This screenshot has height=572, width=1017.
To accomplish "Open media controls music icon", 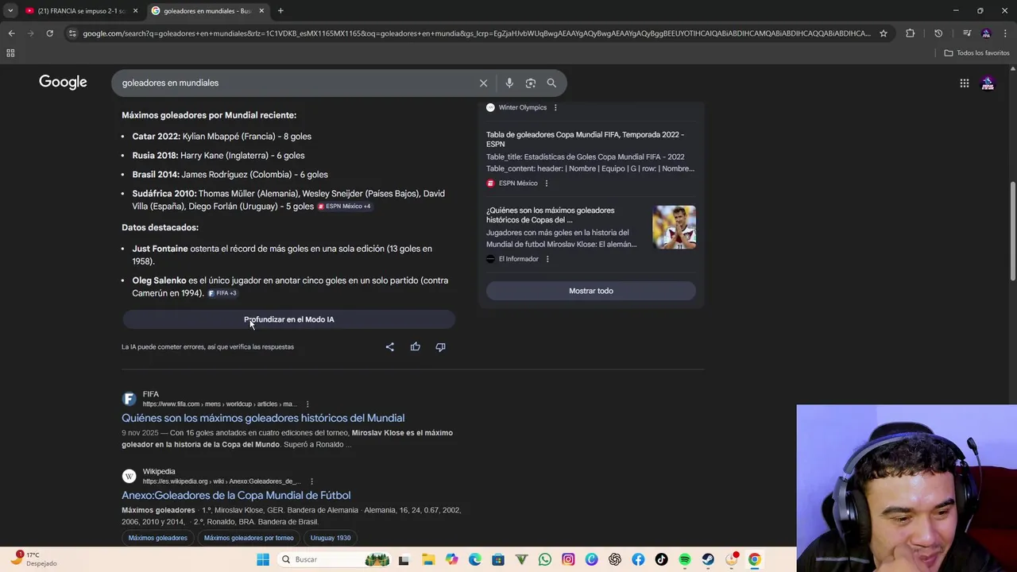I will click(966, 33).
